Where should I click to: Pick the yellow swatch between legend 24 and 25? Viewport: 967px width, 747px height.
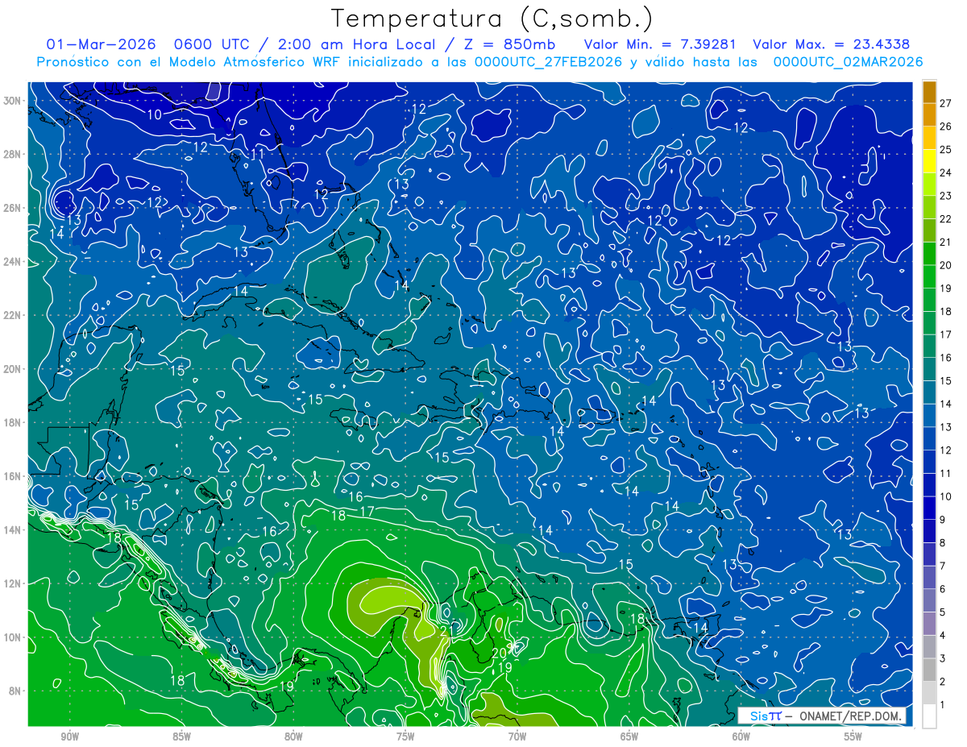click(929, 161)
